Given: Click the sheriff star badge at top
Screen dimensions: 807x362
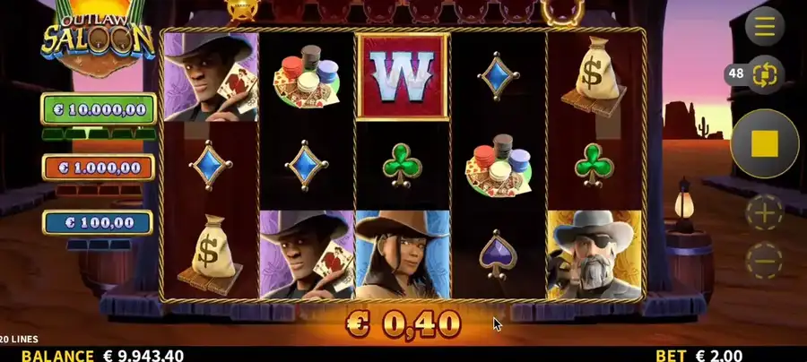Looking at the screenshot, I should tap(242, 9).
